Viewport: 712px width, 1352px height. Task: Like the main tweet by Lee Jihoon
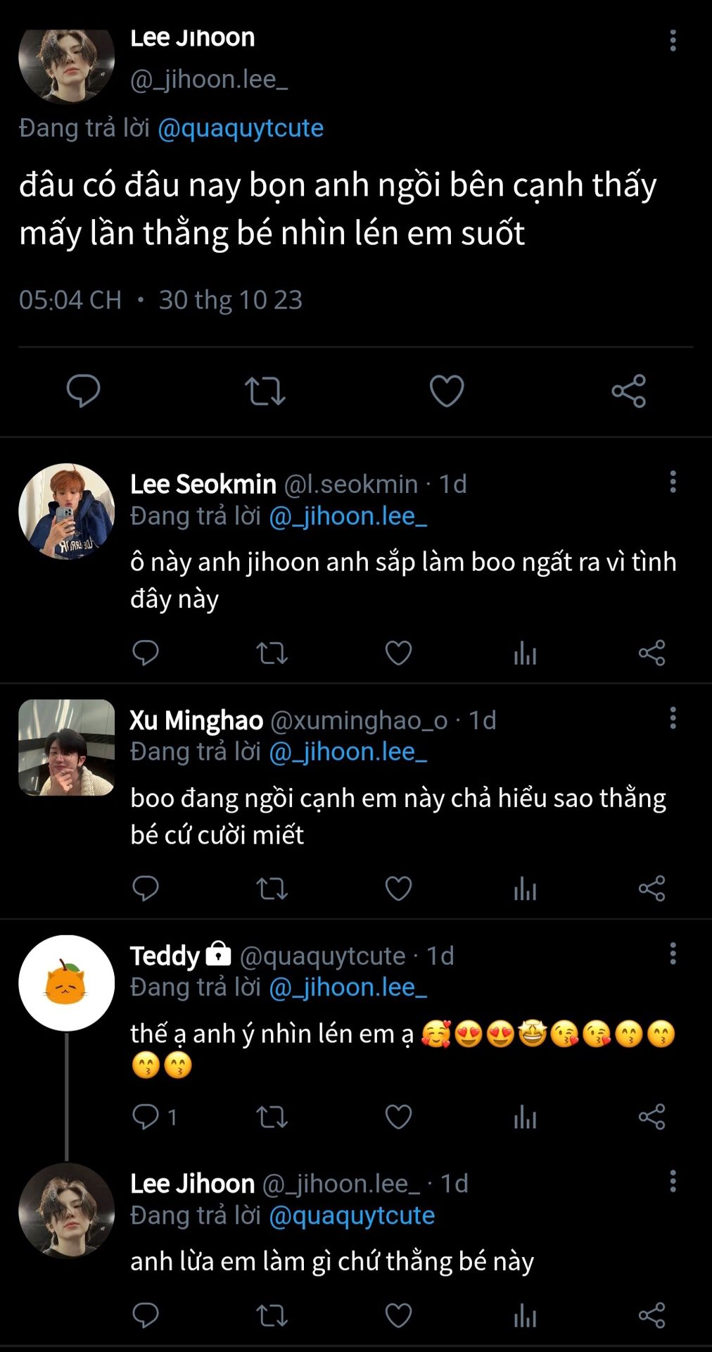coord(447,391)
